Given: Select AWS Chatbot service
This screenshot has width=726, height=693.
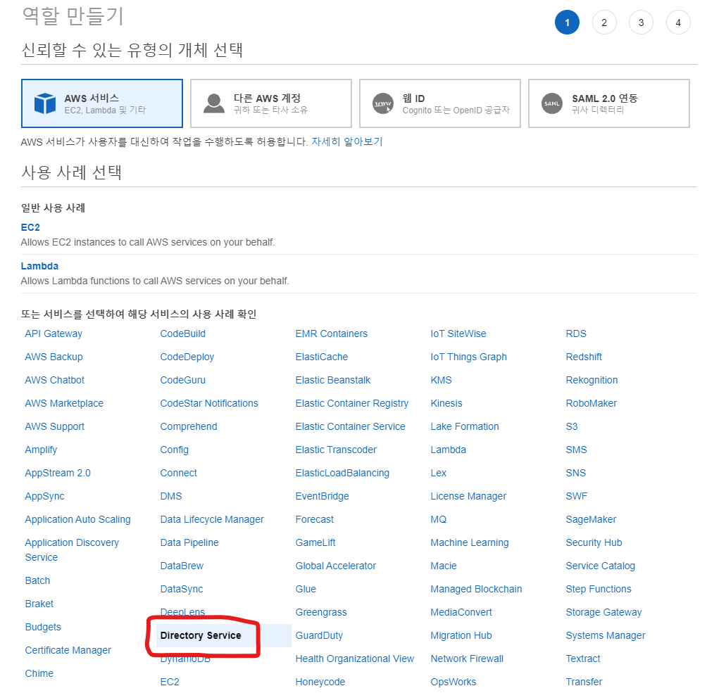Looking at the screenshot, I should pos(55,380).
